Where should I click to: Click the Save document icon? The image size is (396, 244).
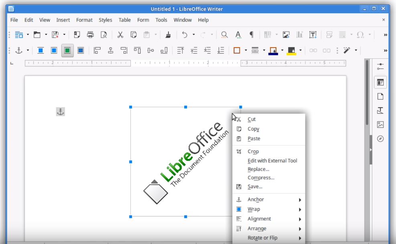click(55, 34)
